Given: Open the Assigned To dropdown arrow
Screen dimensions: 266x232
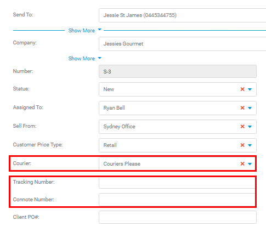Looking at the screenshot, I should click(250, 108).
